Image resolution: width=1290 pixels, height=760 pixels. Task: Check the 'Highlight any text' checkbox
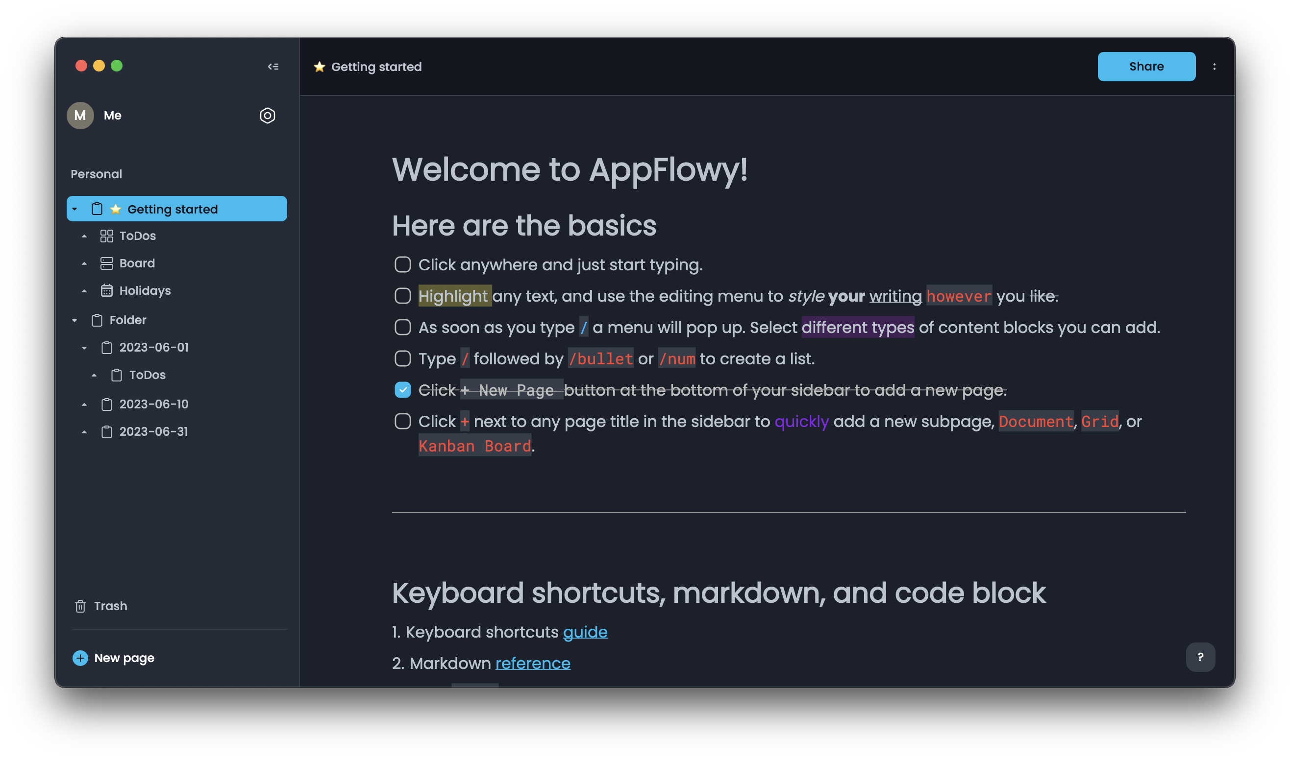tap(402, 296)
